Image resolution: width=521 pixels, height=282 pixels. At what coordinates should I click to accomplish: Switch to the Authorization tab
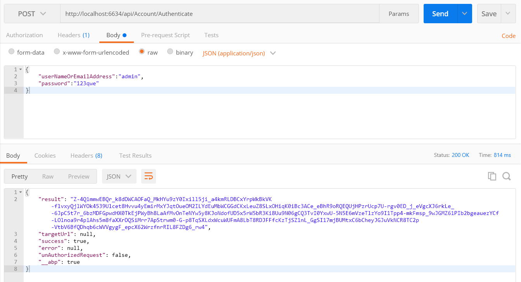[x=24, y=35]
